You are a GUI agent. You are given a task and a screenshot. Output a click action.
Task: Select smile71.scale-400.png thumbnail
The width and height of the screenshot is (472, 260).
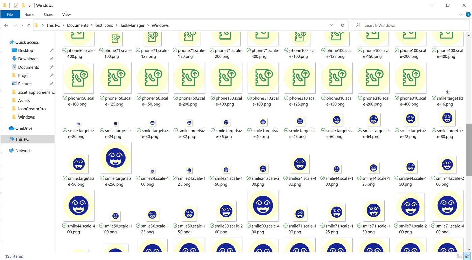point(447,206)
